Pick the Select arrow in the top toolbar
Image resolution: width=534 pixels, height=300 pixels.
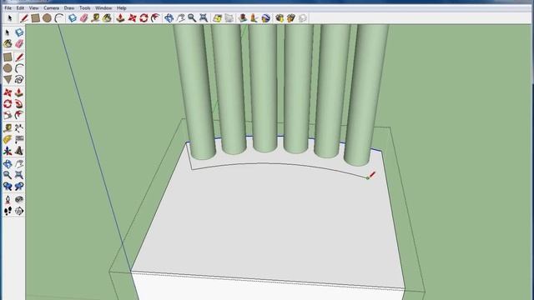click(x=9, y=18)
